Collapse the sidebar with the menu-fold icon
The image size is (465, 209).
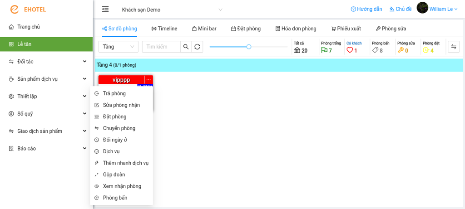105,9
